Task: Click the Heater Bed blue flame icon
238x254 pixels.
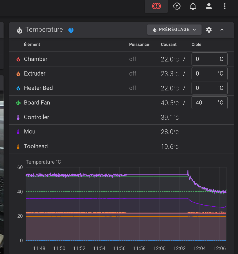Action: pyautogui.click(x=18, y=88)
